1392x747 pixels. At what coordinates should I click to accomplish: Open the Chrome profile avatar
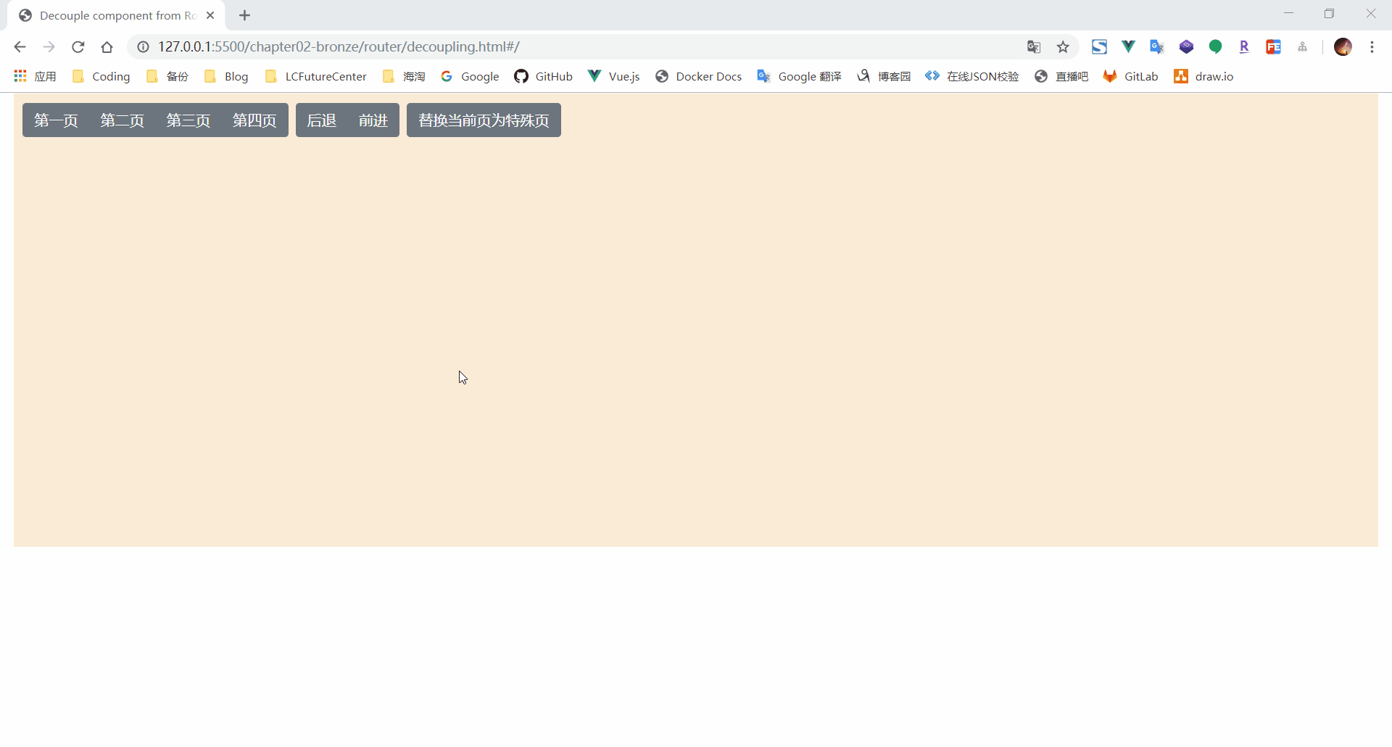1343,47
